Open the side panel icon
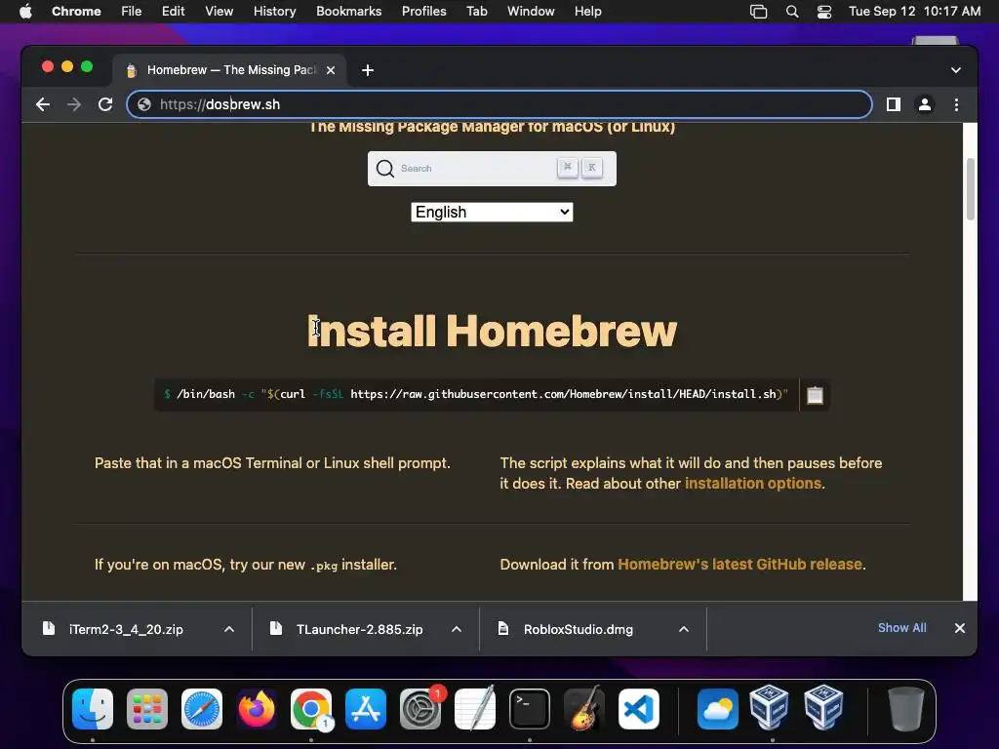Image resolution: width=999 pixels, height=749 pixels. (894, 104)
